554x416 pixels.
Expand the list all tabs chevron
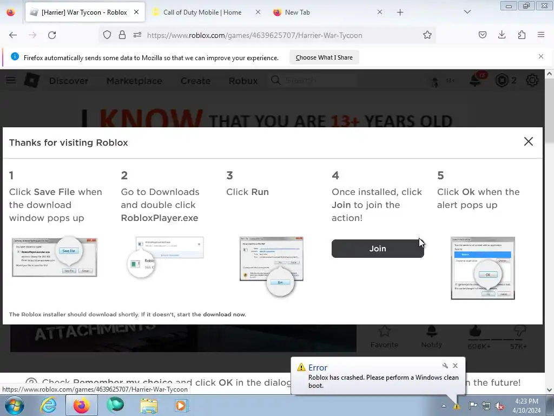point(467,12)
